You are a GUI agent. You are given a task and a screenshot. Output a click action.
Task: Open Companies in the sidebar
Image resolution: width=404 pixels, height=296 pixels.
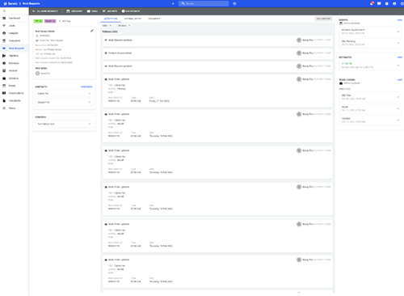point(15,40)
